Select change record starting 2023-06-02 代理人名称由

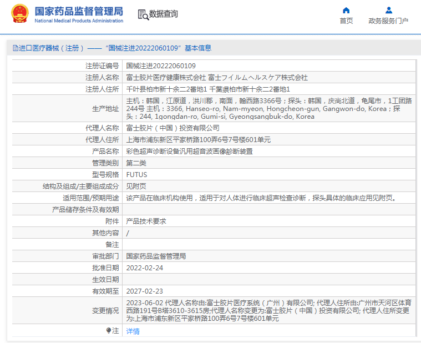269,311
